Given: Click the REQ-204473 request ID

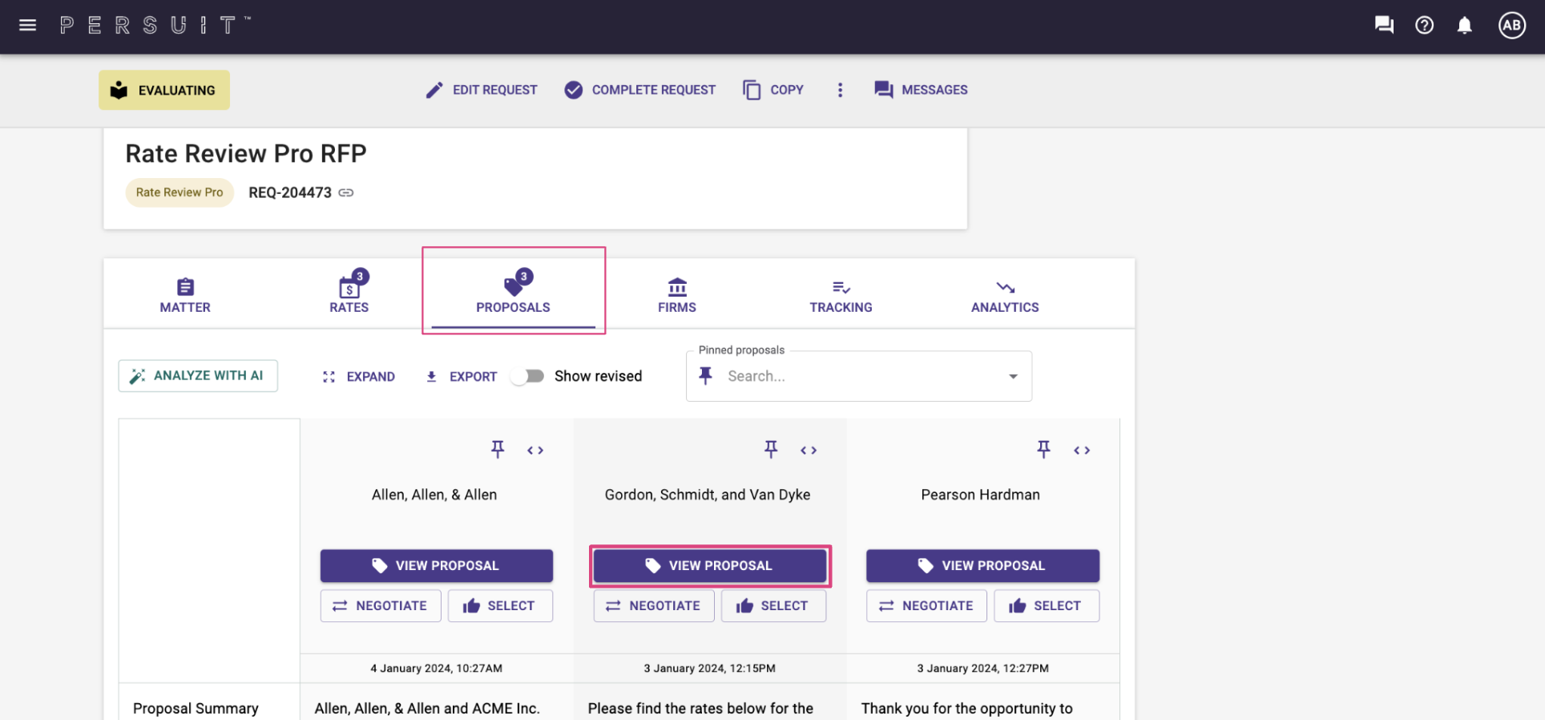Looking at the screenshot, I should click(290, 192).
